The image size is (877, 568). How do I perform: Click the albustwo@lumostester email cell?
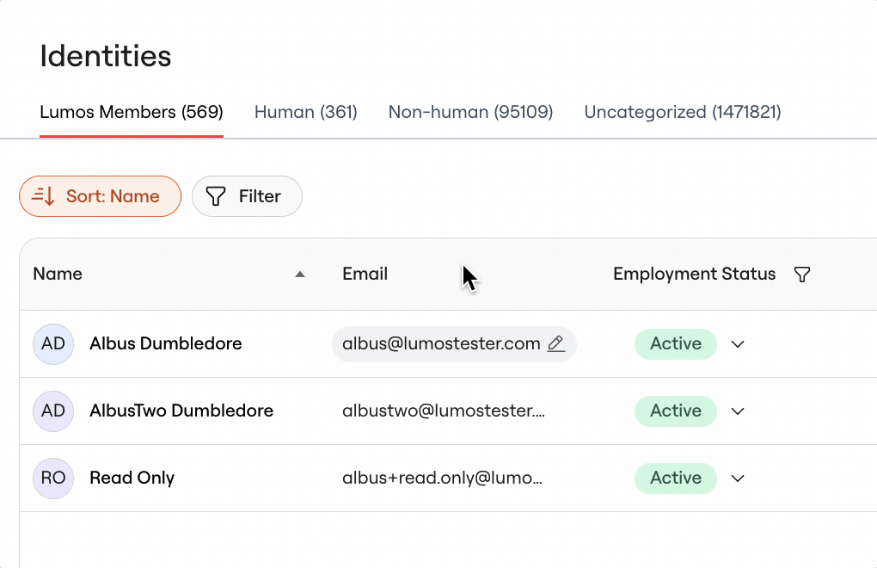pos(444,411)
